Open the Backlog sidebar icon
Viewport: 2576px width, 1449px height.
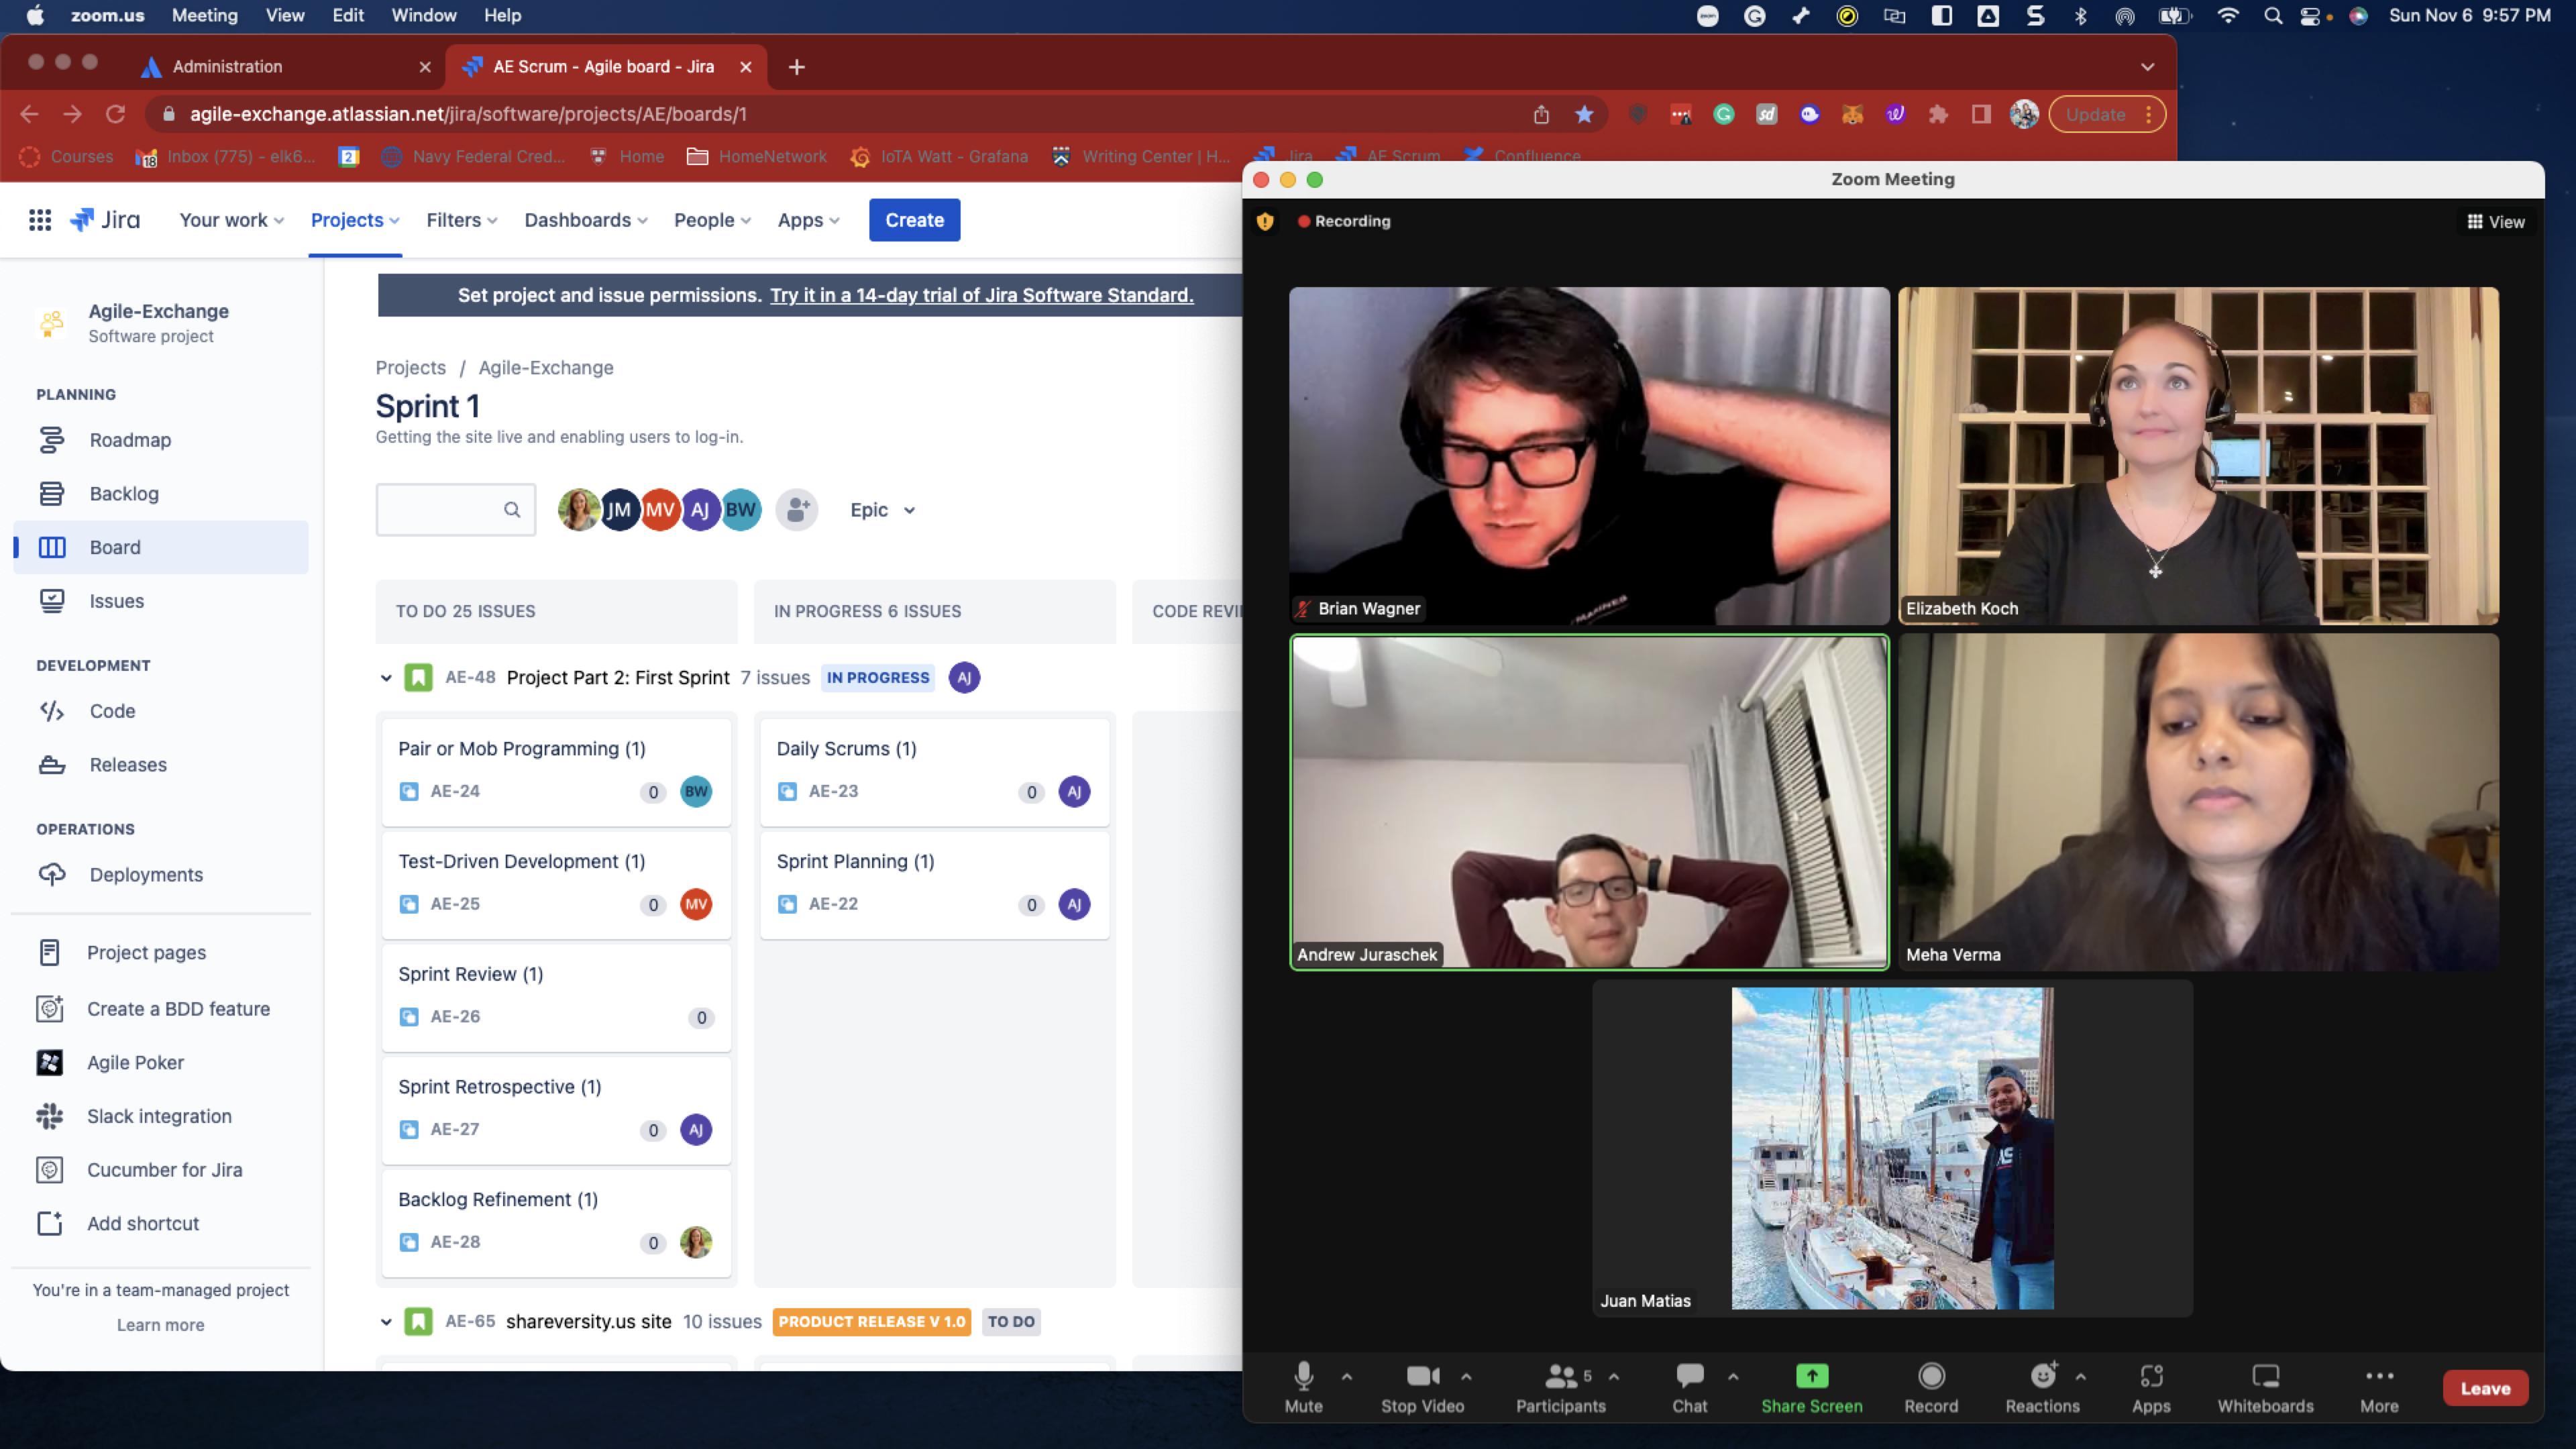coord(52,494)
